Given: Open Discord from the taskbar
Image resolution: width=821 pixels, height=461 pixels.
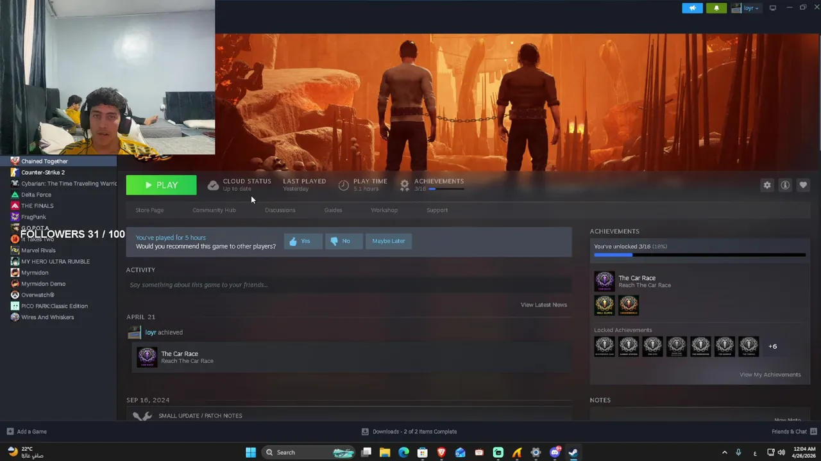Looking at the screenshot, I should click(555, 453).
